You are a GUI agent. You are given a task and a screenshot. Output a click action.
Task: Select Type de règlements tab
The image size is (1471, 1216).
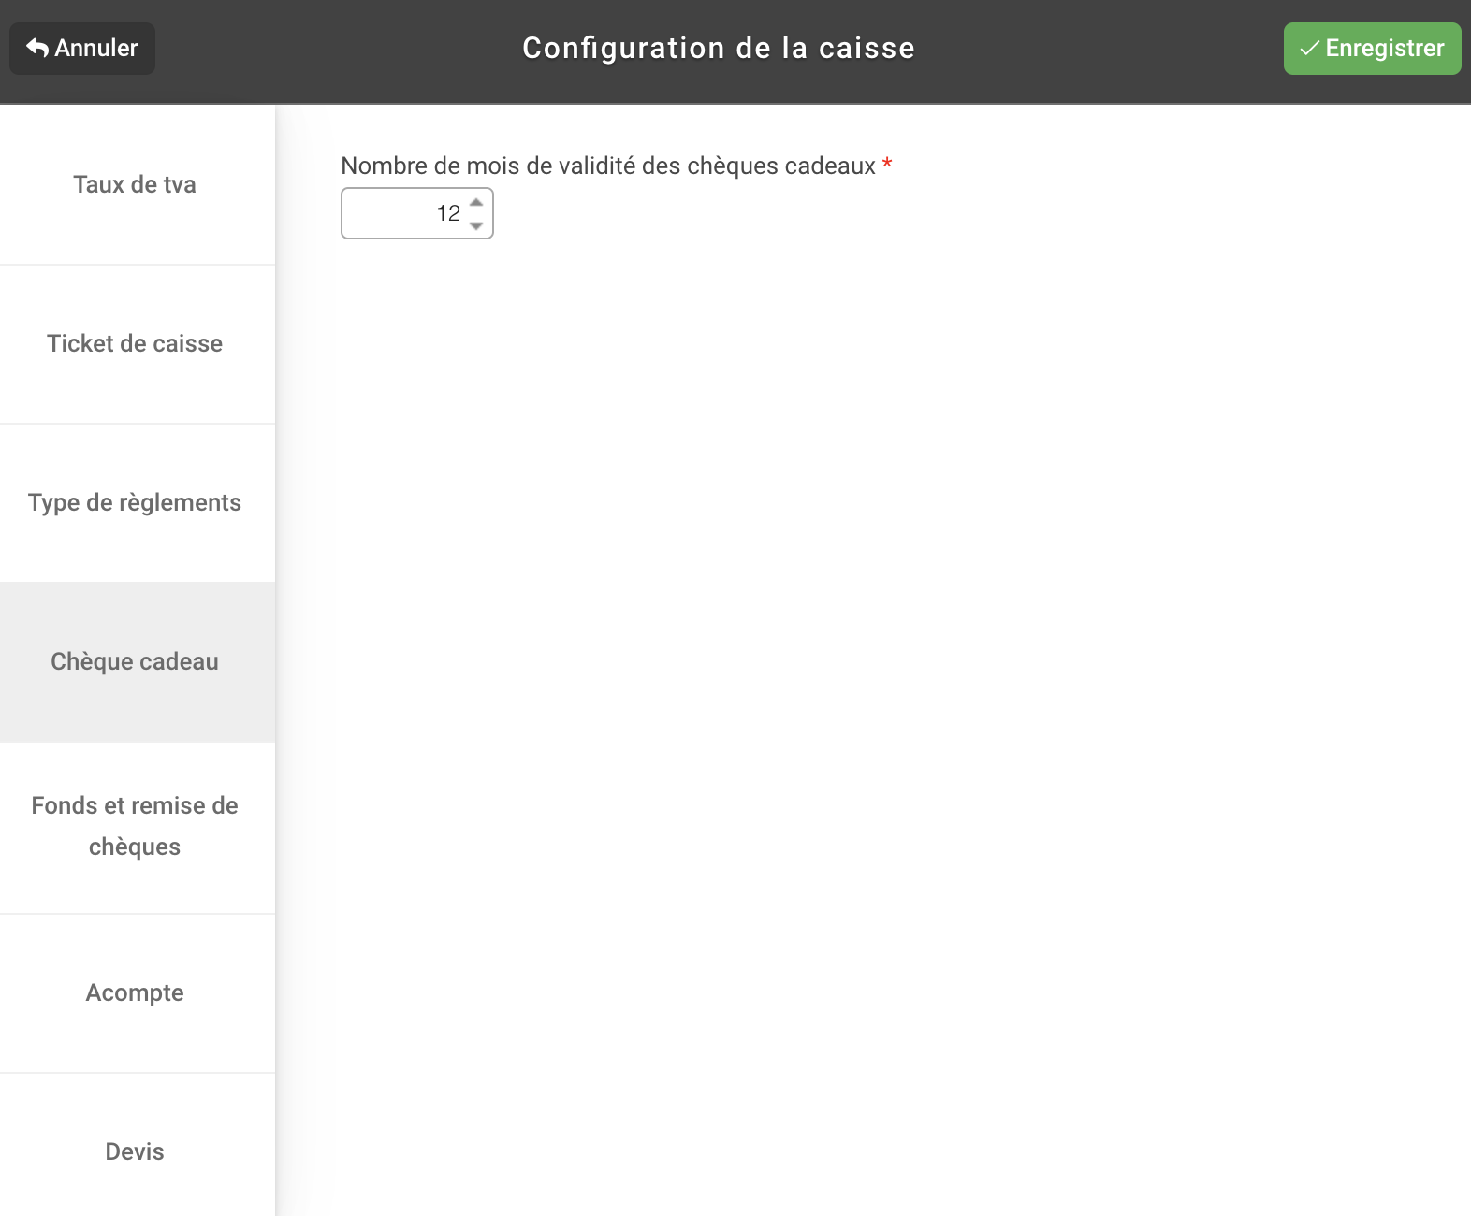(137, 503)
